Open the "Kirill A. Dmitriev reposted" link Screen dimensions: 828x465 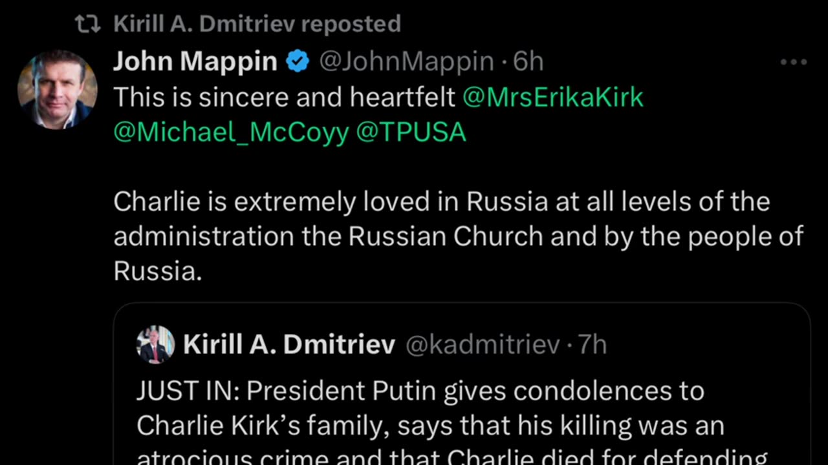click(x=257, y=24)
